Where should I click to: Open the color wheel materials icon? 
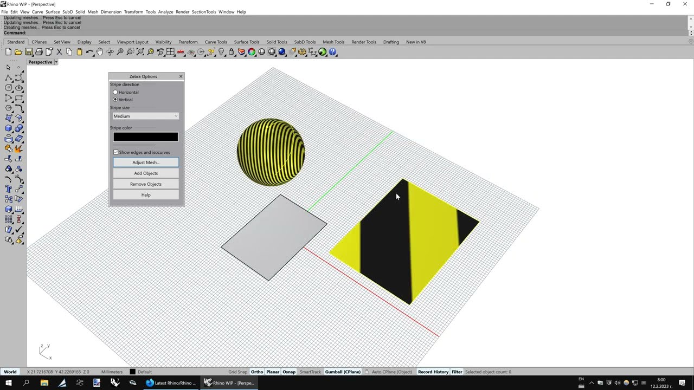[252, 52]
